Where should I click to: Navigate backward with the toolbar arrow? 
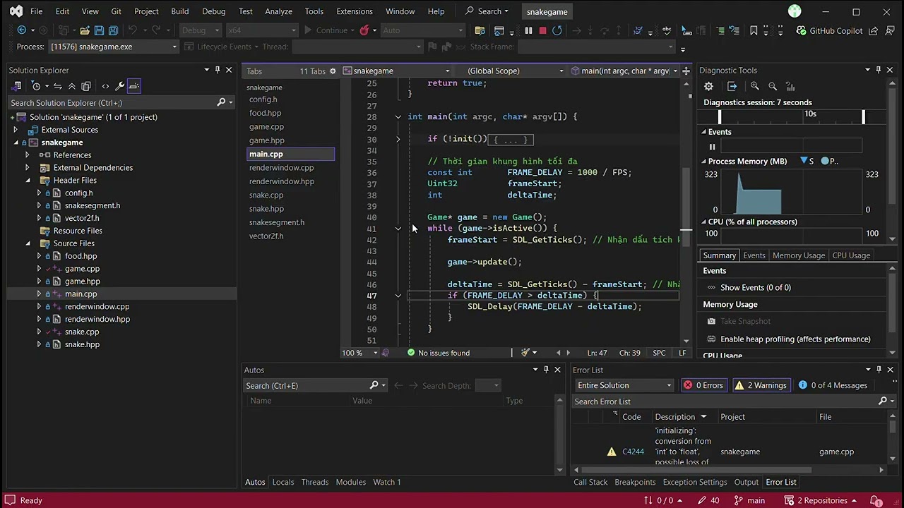[22, 30]
